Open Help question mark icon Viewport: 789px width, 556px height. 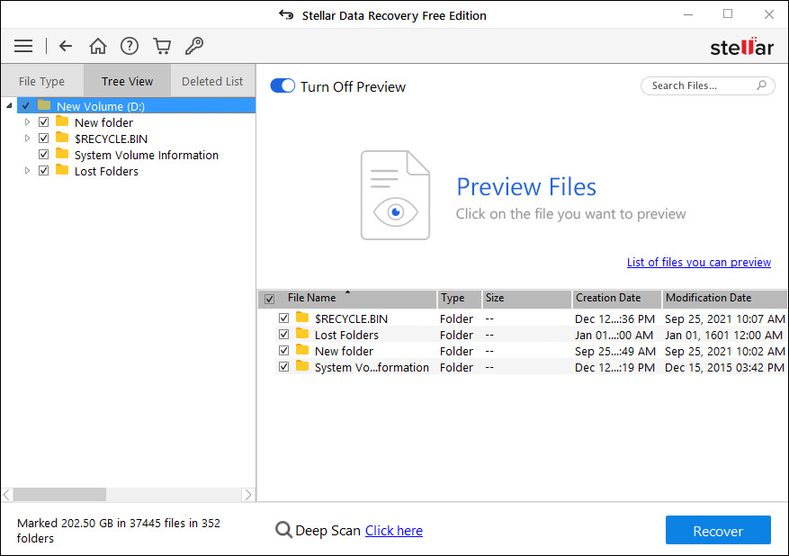[x=130, y=46]
